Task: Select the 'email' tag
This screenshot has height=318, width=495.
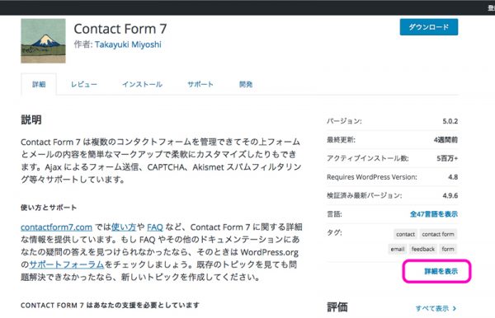Action: pos(398,249)
